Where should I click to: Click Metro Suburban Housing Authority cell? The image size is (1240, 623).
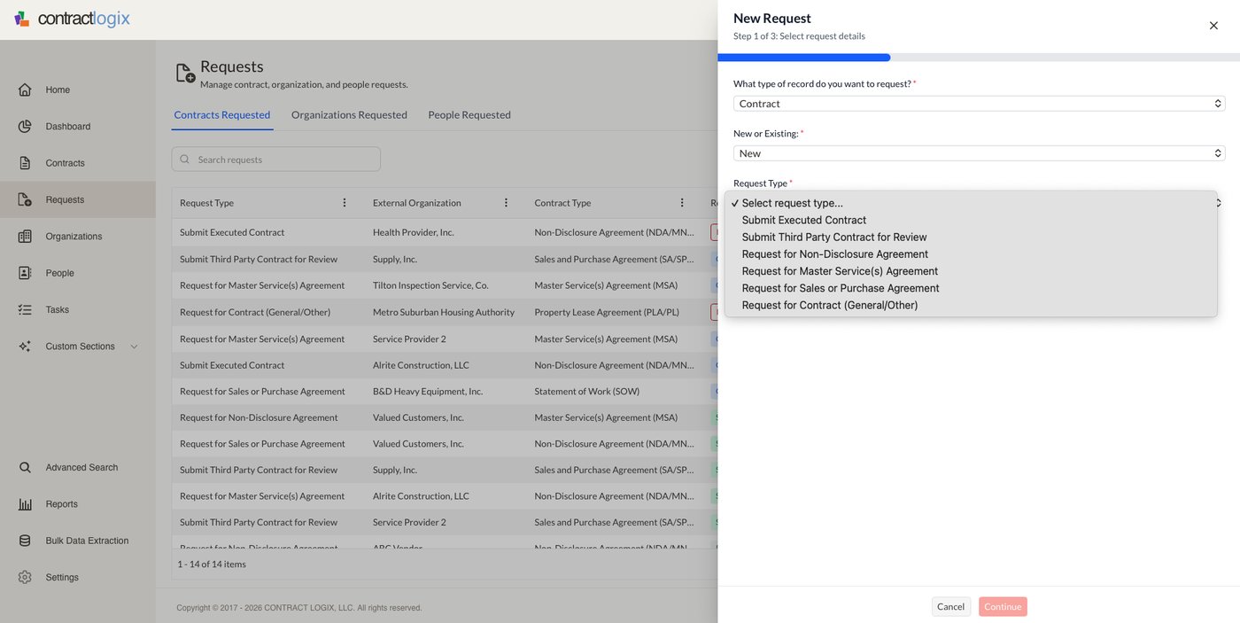pos(444,312)
